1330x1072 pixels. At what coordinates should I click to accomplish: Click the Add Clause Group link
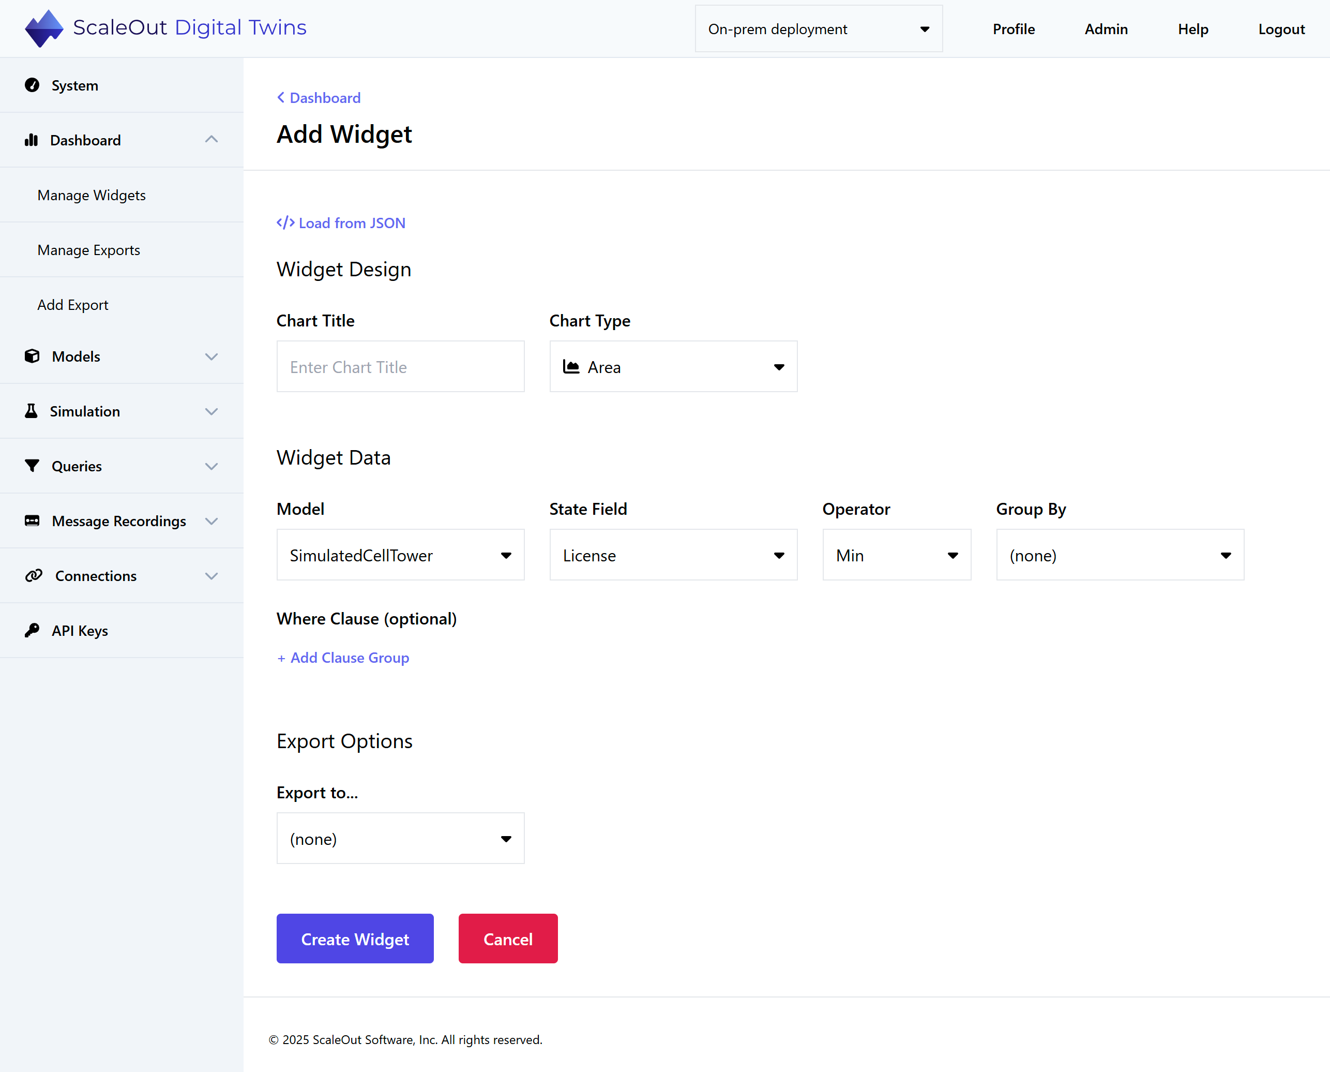(x=350, y=658)
